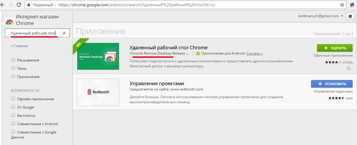The image size is (357, 145).
Task: Check the 'От Google' checkbox
Action: [13, 107]
